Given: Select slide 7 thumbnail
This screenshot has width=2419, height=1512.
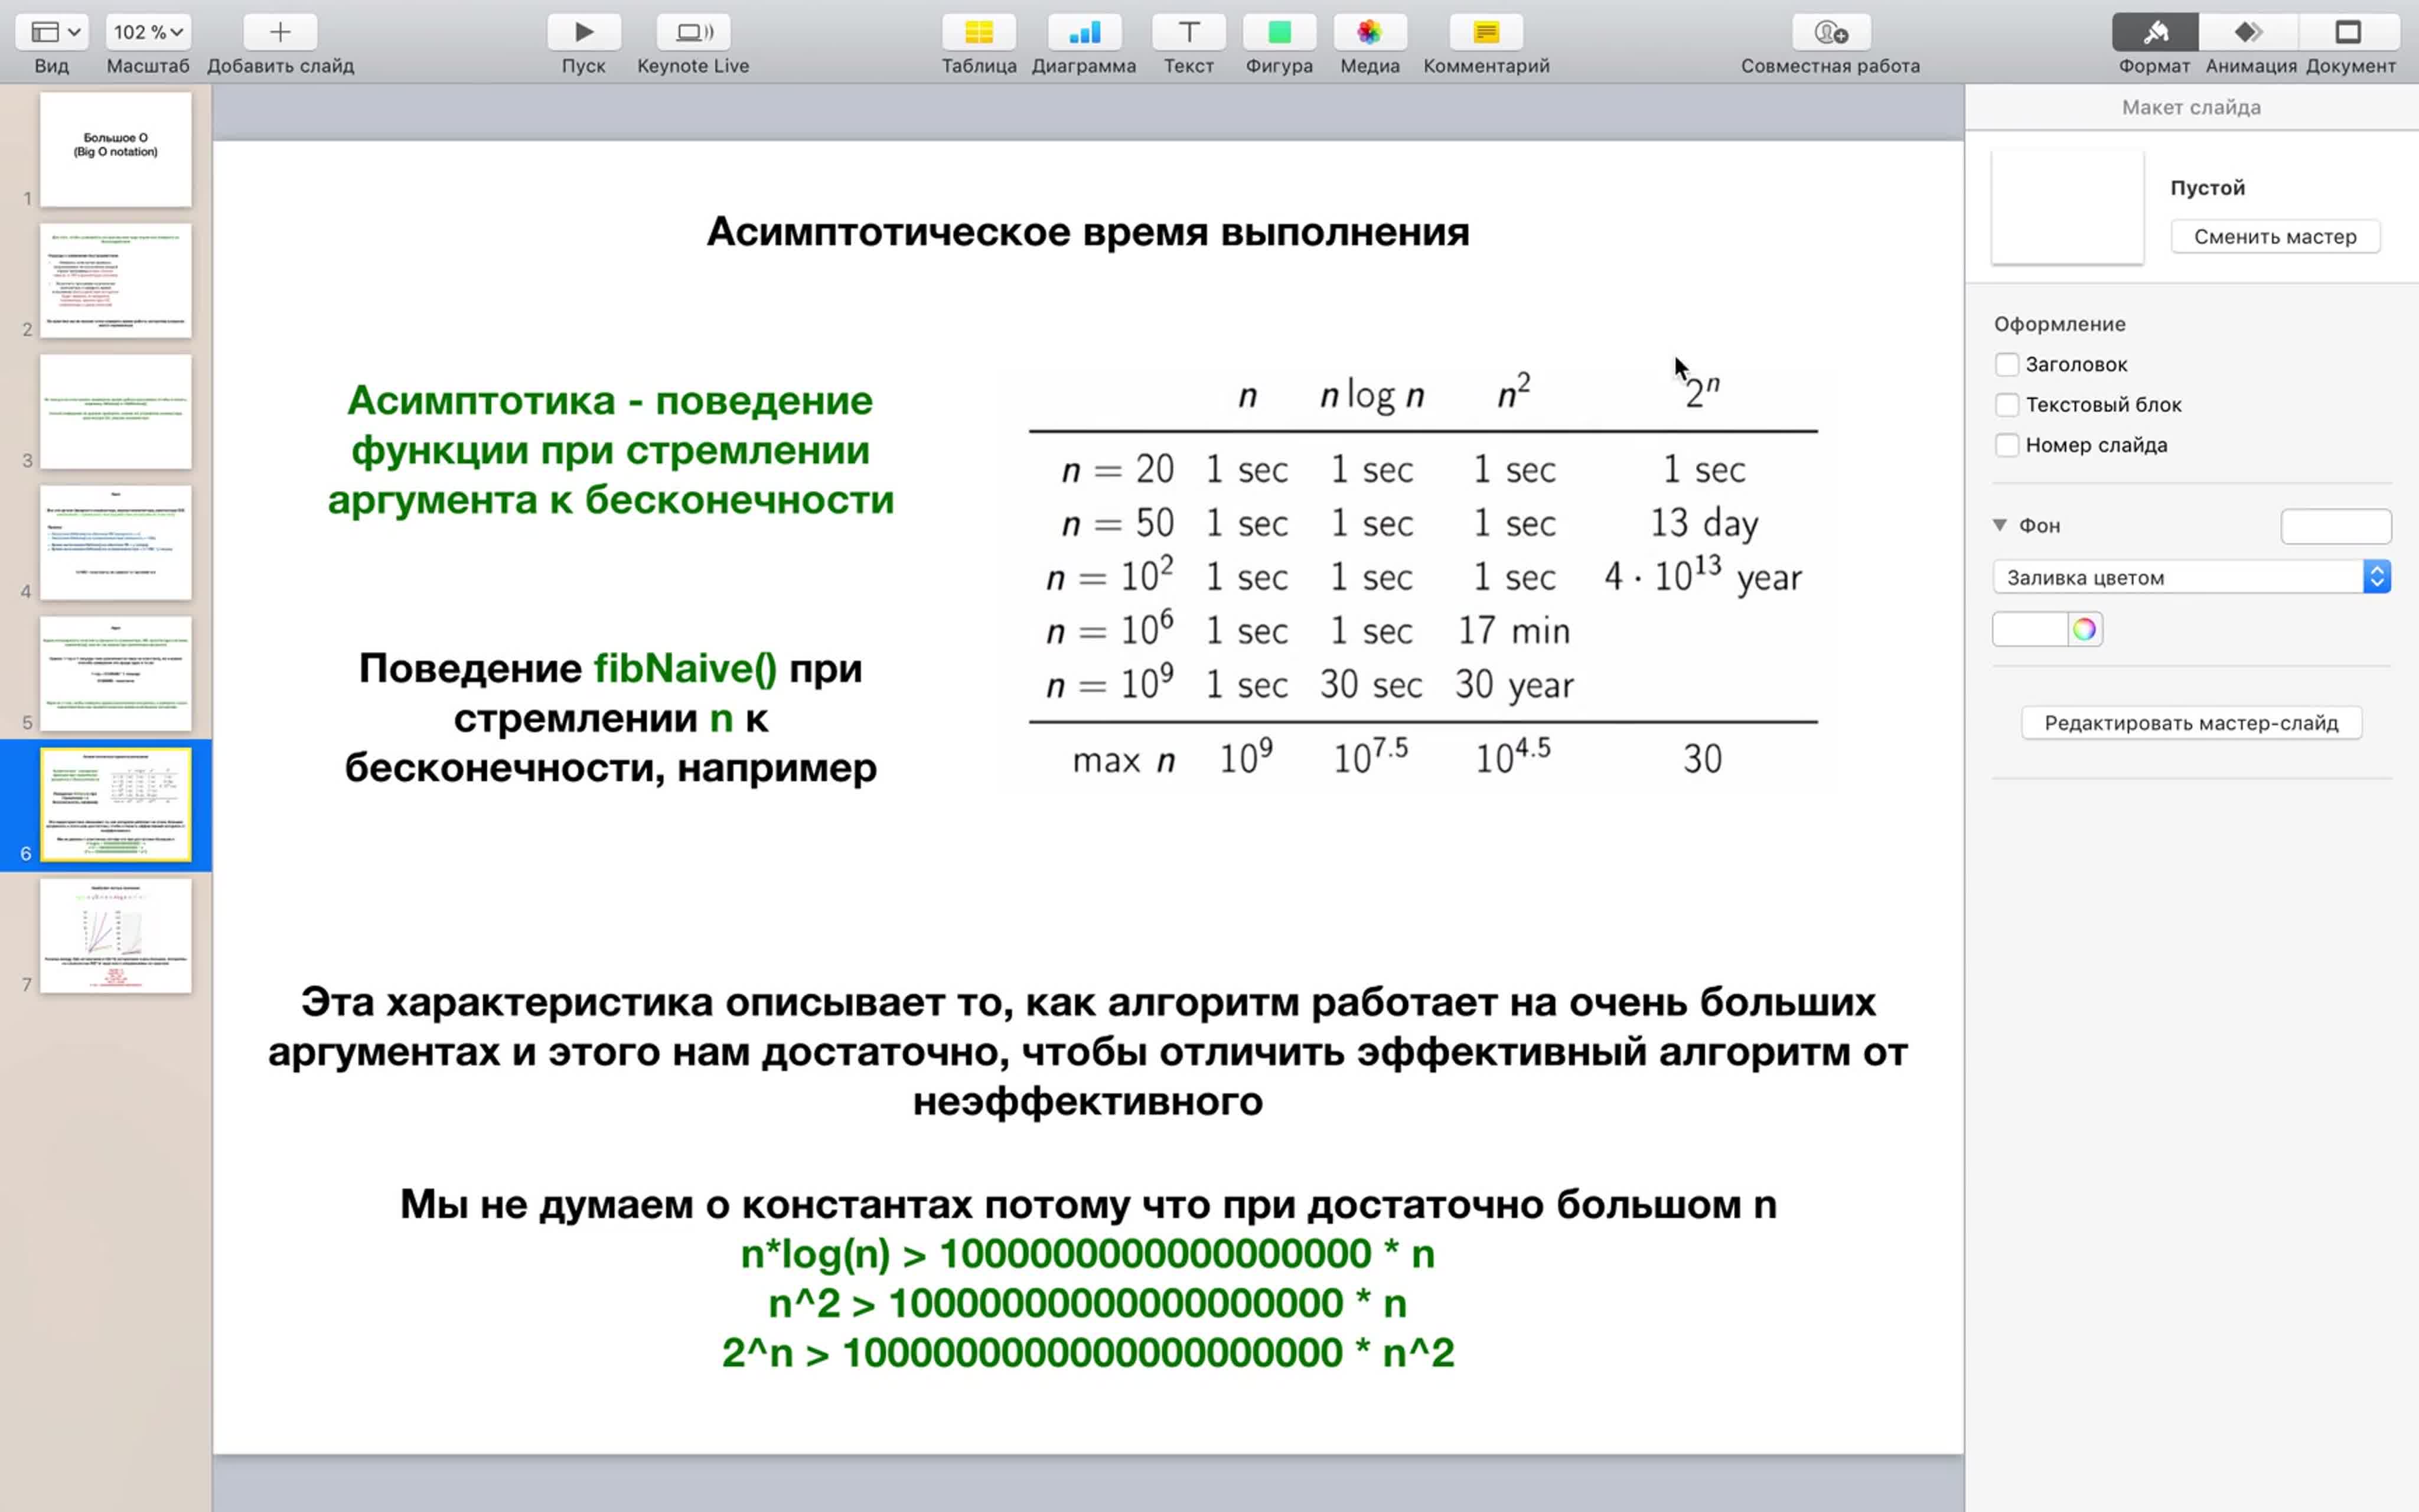Looking at the screenshot, I should [116, 935].
